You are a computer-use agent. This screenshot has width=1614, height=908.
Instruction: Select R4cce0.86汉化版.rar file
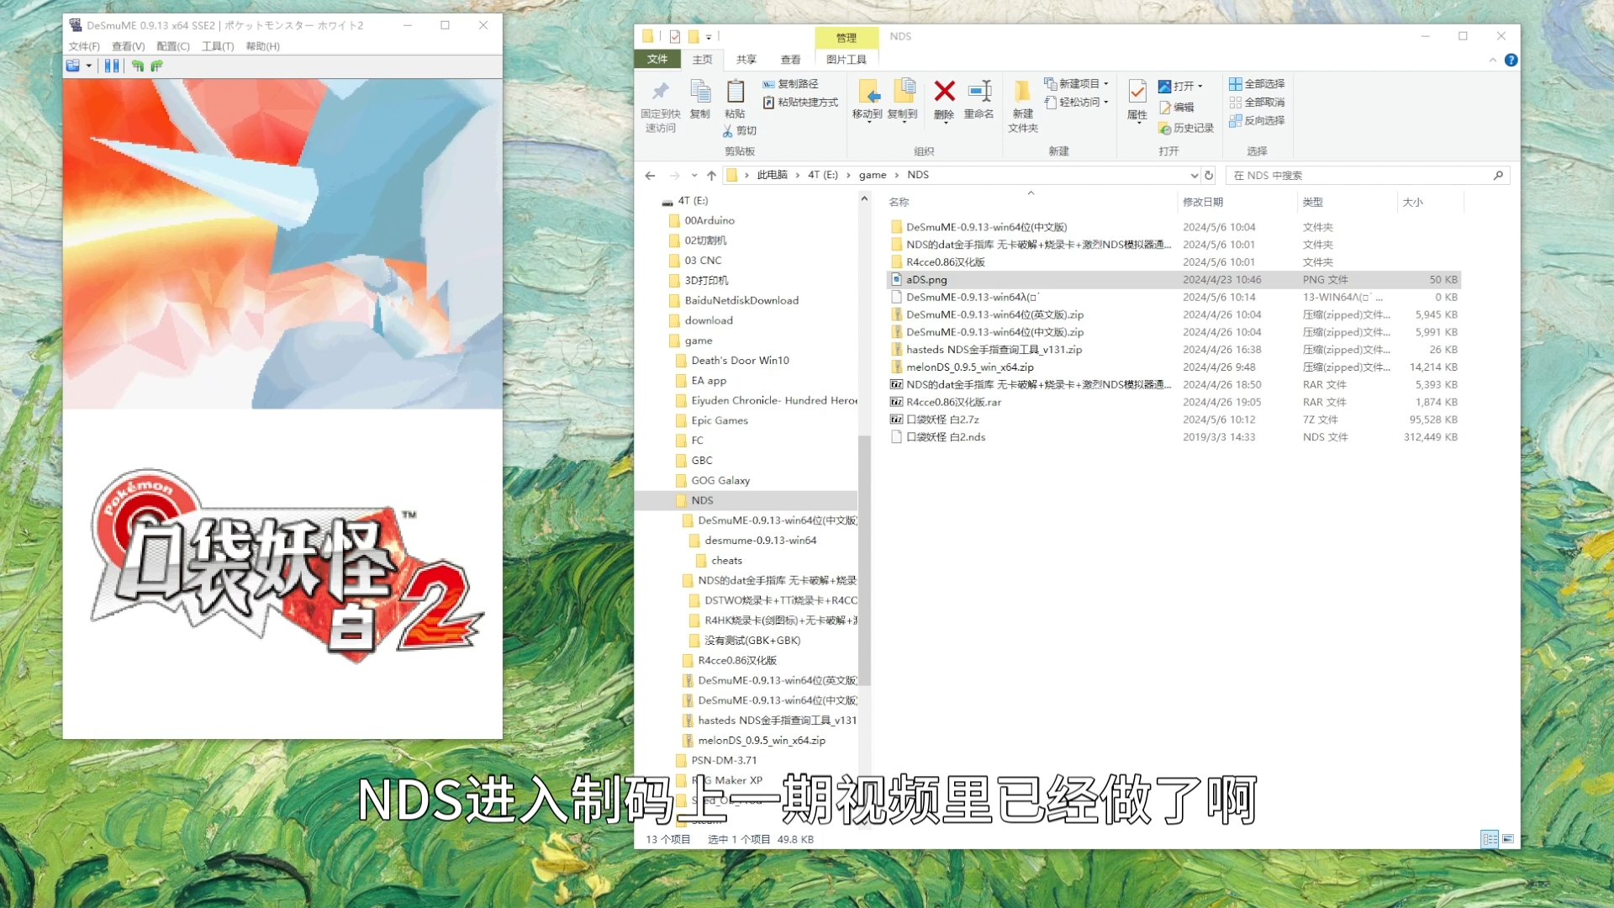click(x=954, y=403)
